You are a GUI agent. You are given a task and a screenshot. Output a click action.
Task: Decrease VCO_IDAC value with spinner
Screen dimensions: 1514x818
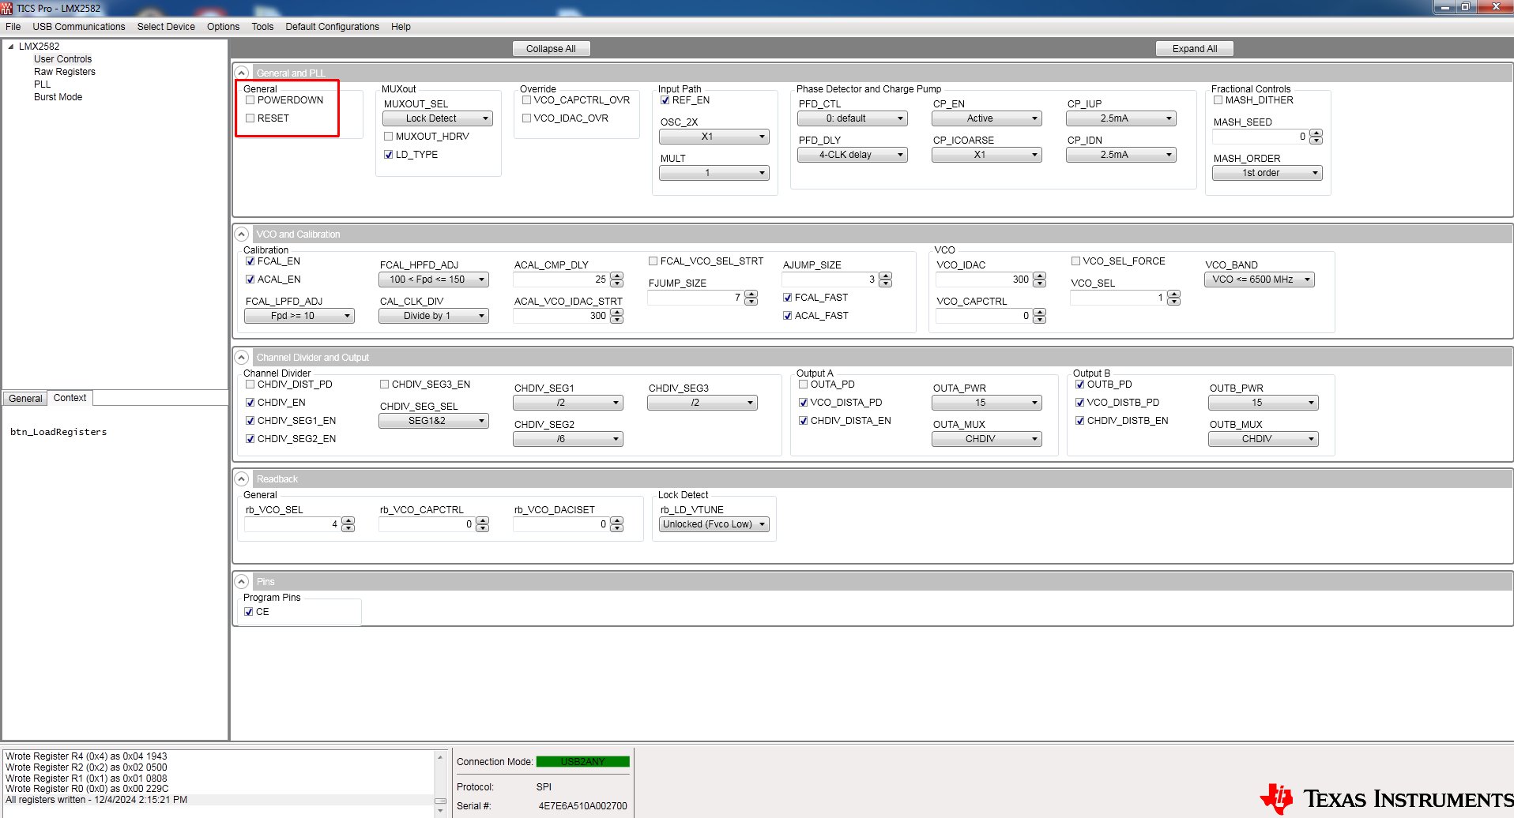[1039, 283]
